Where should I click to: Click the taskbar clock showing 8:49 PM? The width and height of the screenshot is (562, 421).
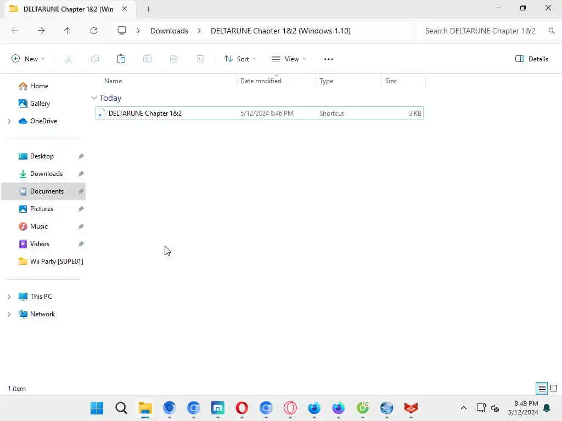[x=523, y=408]
